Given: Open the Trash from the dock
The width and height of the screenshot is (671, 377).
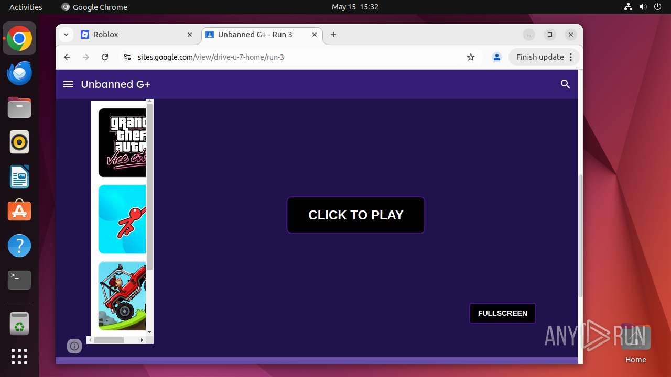Looking at the screenshot, I should (19, 323).
